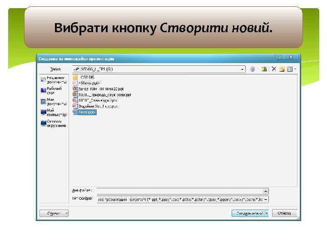Open Сетевое окружение in places bar

tap(54, 123)
